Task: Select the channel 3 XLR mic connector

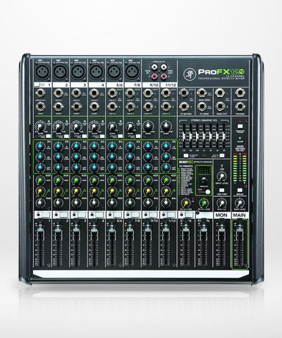Action: point(78,72)
